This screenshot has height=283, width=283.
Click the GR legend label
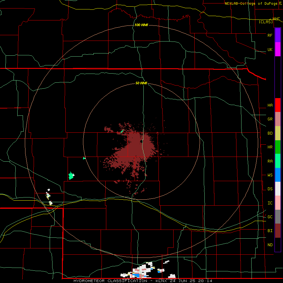pos(270,119)
